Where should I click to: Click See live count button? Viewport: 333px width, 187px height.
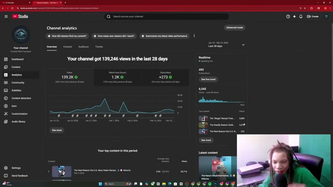pyautogui.click(x=208, y=79)
